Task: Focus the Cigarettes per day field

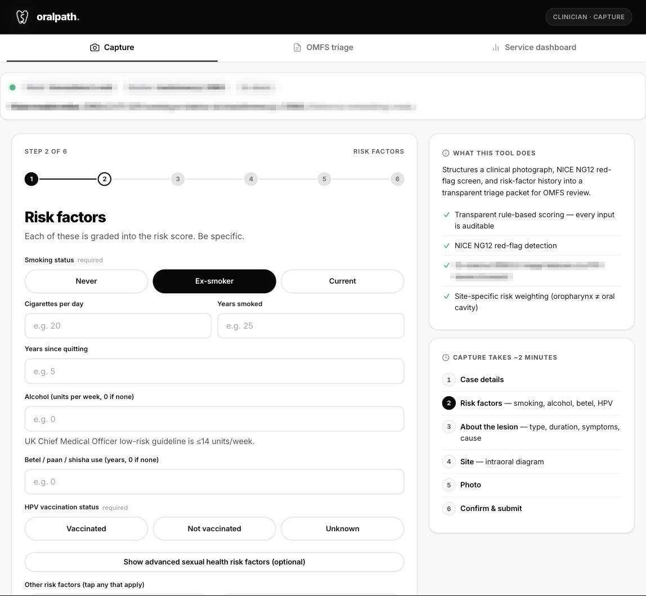Action: point(118,326)
